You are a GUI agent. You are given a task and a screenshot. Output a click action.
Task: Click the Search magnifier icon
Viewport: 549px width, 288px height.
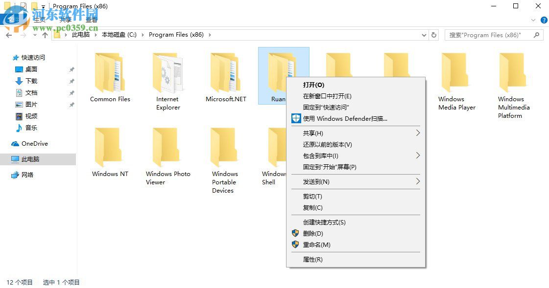(x=537, y=35)
